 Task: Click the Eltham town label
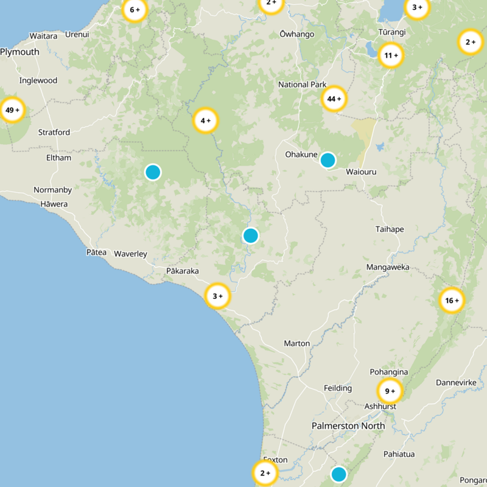click(x=58, y=158)
